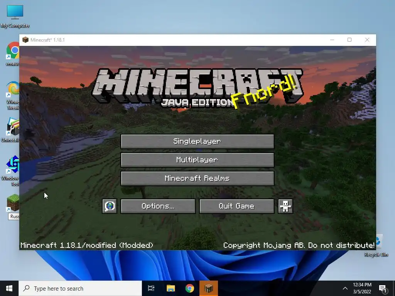
Task: Open Minecraft Realms
Action: [197, 178]
